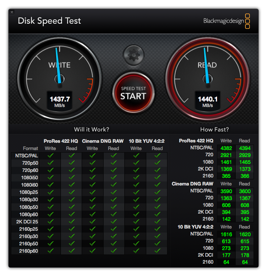Viewport: 267px width, 276px height.
Task: Click 2160p25 ProRes 422 HQ read checkmark
Action: pos(71,229)
